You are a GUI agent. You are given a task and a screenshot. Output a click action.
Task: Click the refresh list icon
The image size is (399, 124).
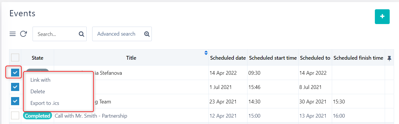pyautogui.click(x=24, y=34)
